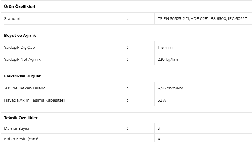Screen dimensions: 252x142
Task: Click the Boyut ve Ağırlık section header
Action: pyautogui.click(x=20, y=35)
